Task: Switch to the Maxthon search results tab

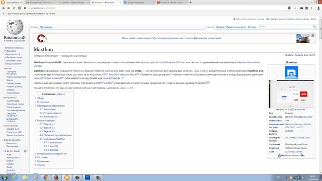Action: click(x=73, y=3)
